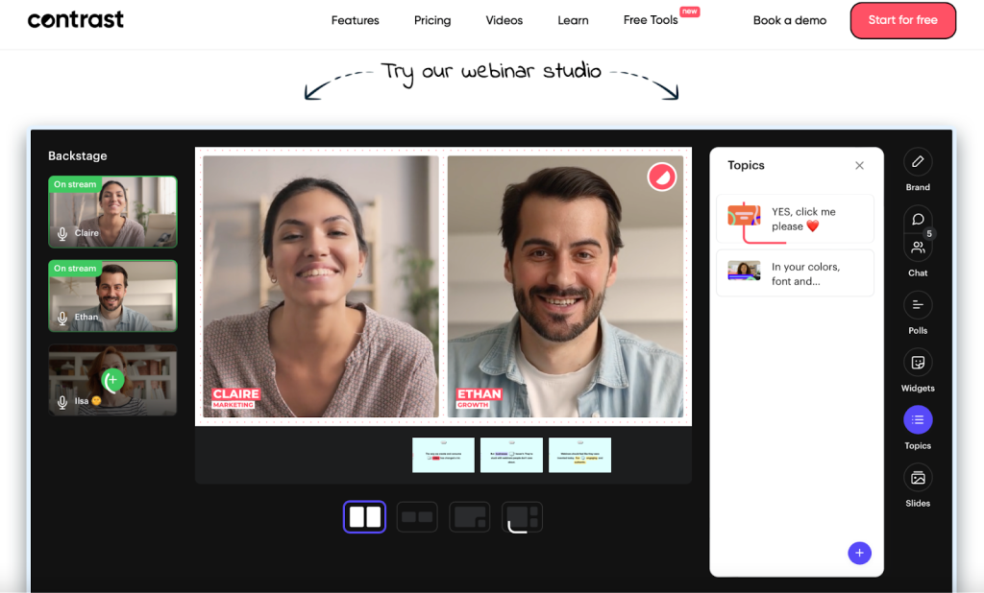Click the CLAIRE Marketing name tag
The image size is (984, 593).
pos(236,398)
